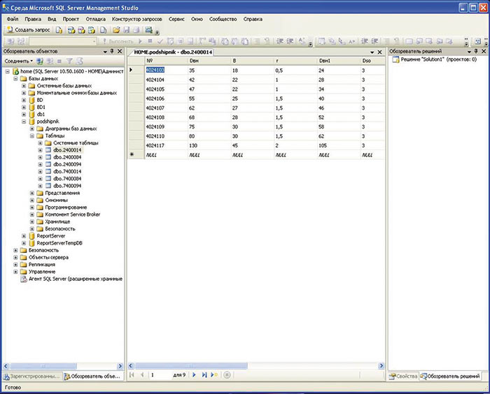Click the grid scrollbar right arrow
The width and height of the screenshot is (490, 394).
tap(381, 365)
